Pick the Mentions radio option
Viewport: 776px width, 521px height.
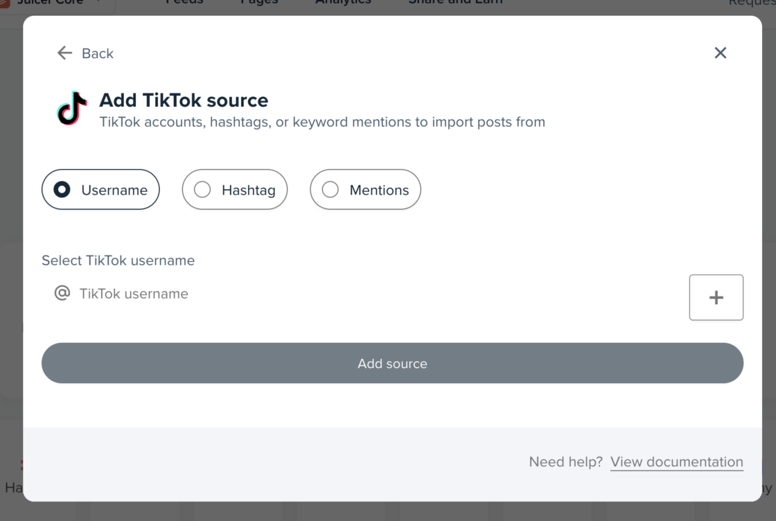click(365, 190)
